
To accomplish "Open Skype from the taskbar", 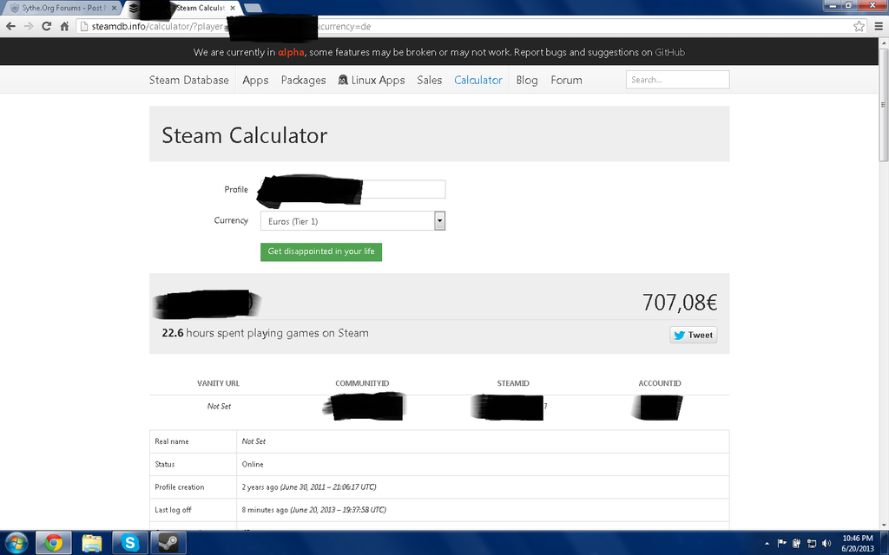I will (x=130, y=543).
